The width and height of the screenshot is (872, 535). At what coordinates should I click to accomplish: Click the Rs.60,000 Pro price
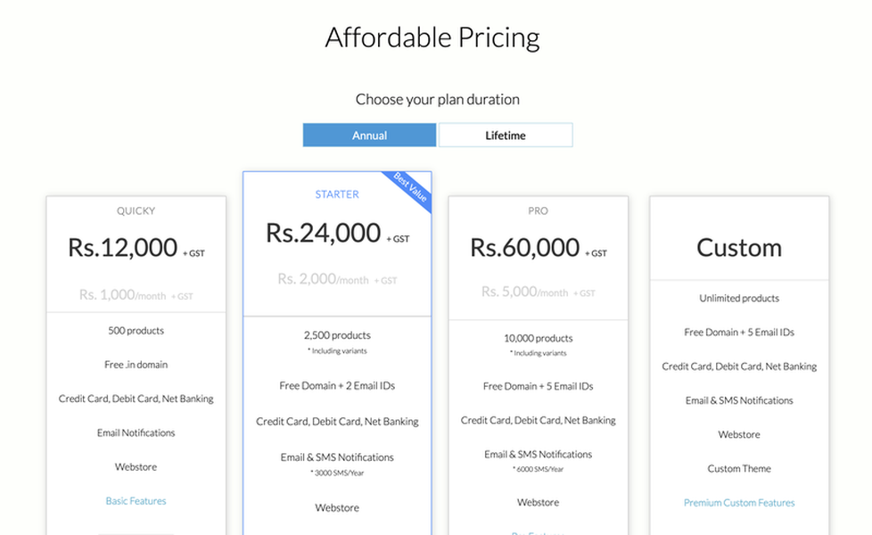[524, 248]
